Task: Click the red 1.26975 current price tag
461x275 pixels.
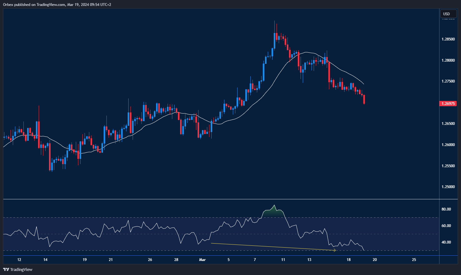Action: pyautogui.click(x=448, y=103)
